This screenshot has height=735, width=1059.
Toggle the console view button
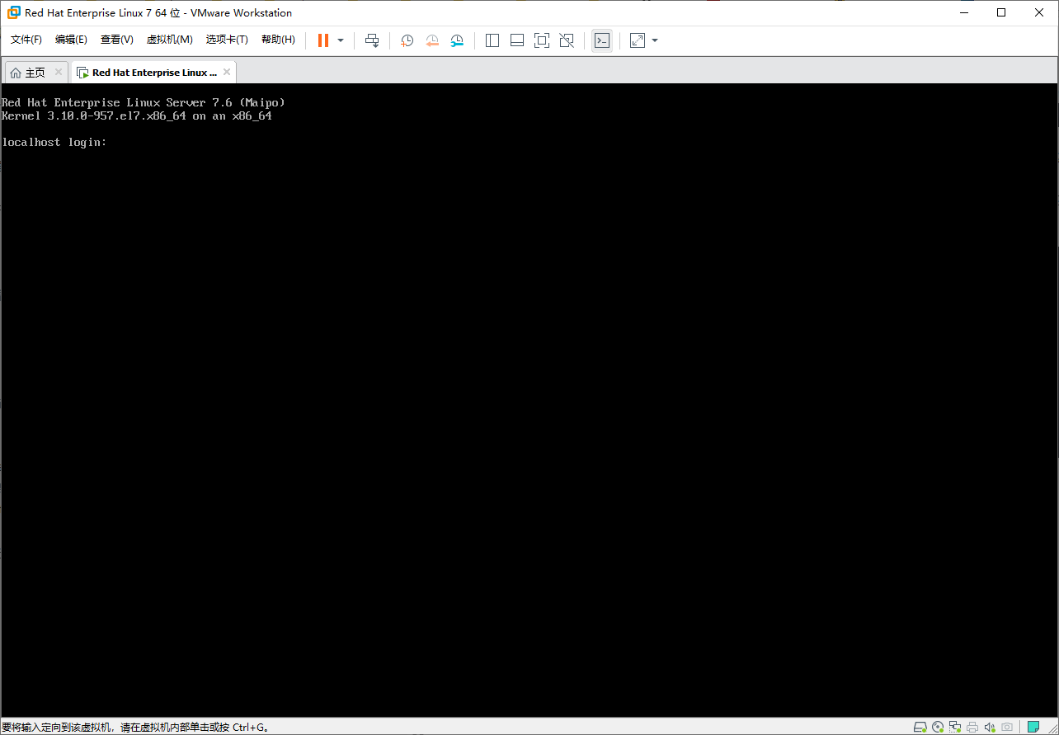[x=602, y=40]
